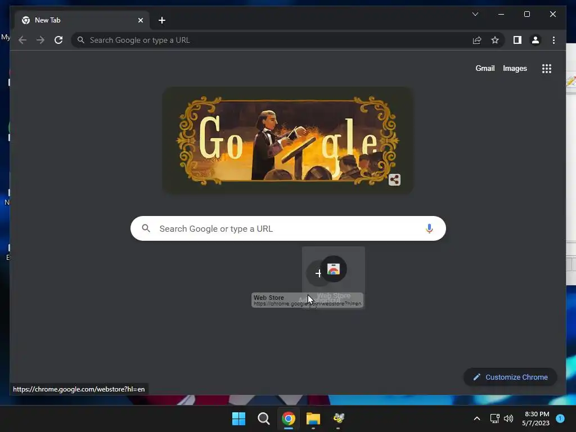This screenshot has width=576, height=432.
Task: Reload the current page
Action: [58, 40]
